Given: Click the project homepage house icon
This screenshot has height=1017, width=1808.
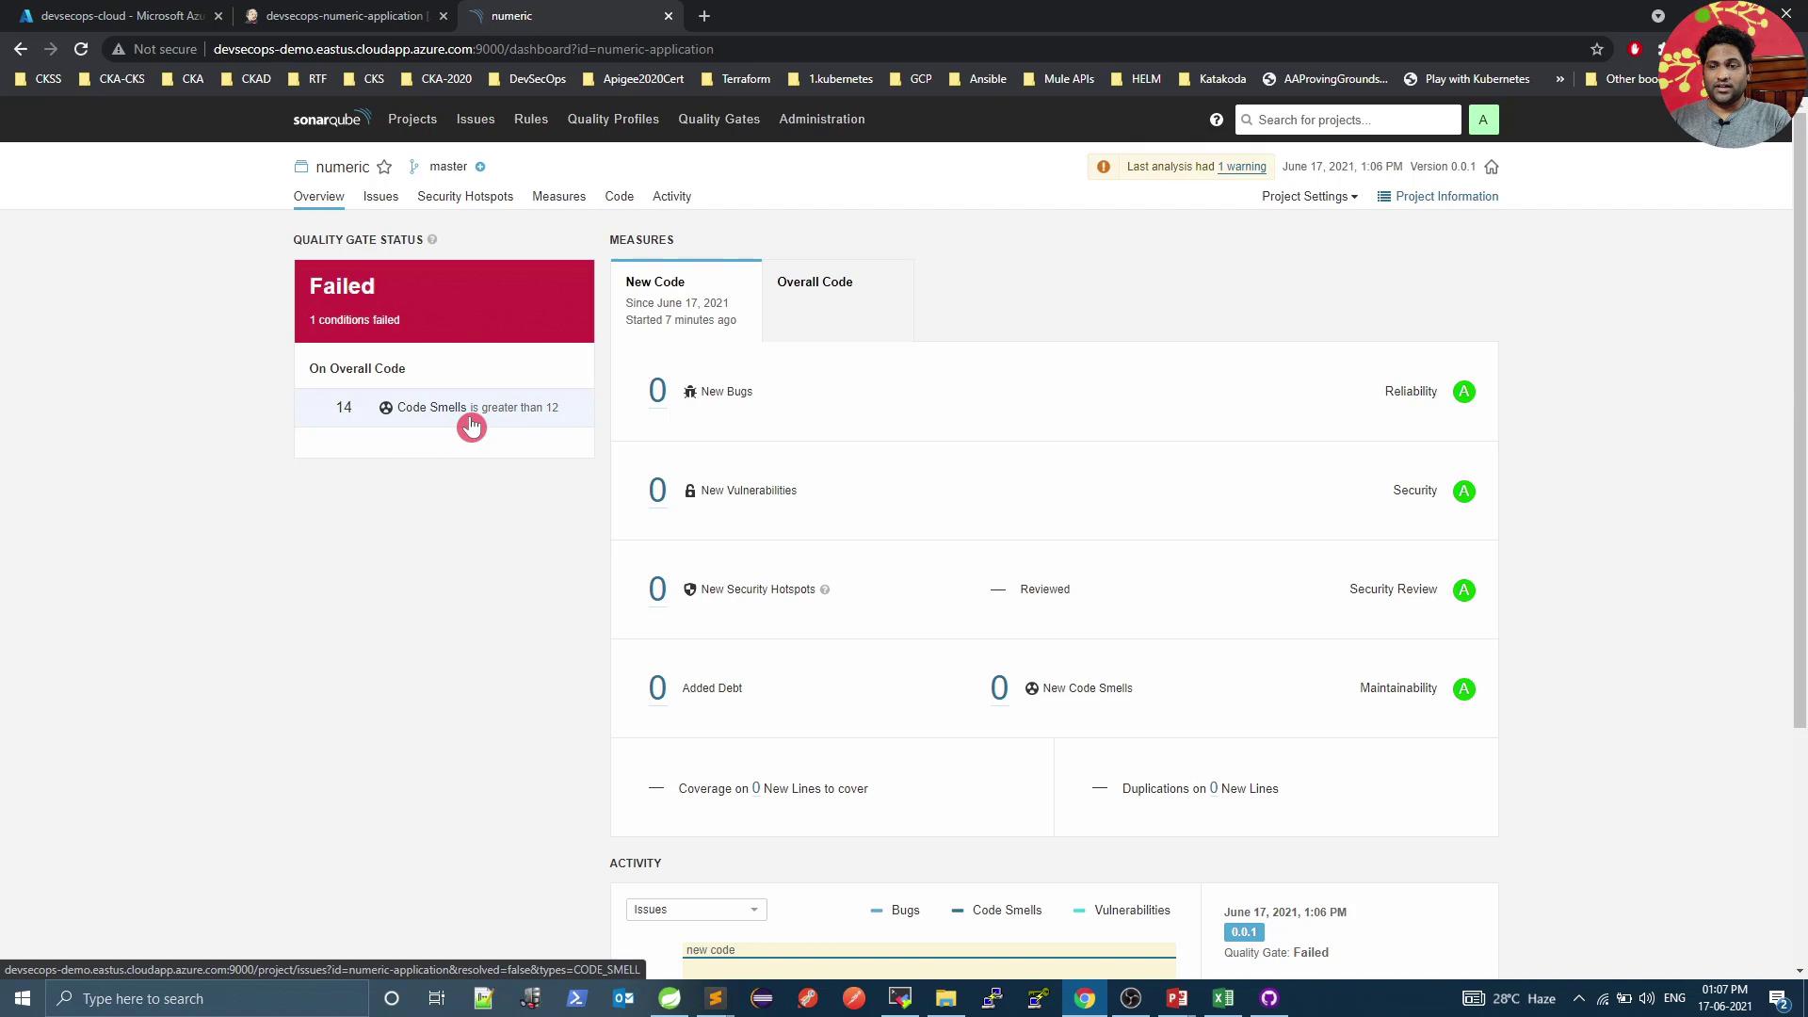Looking at the screenshot, I should [x=1492, y=168].
